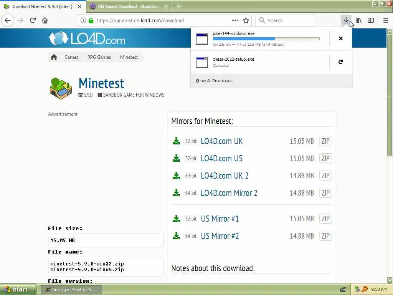Focus the browser Search field
Image resolution: width=393 pixels, height=295 pixels.
(x=285, y=20)
